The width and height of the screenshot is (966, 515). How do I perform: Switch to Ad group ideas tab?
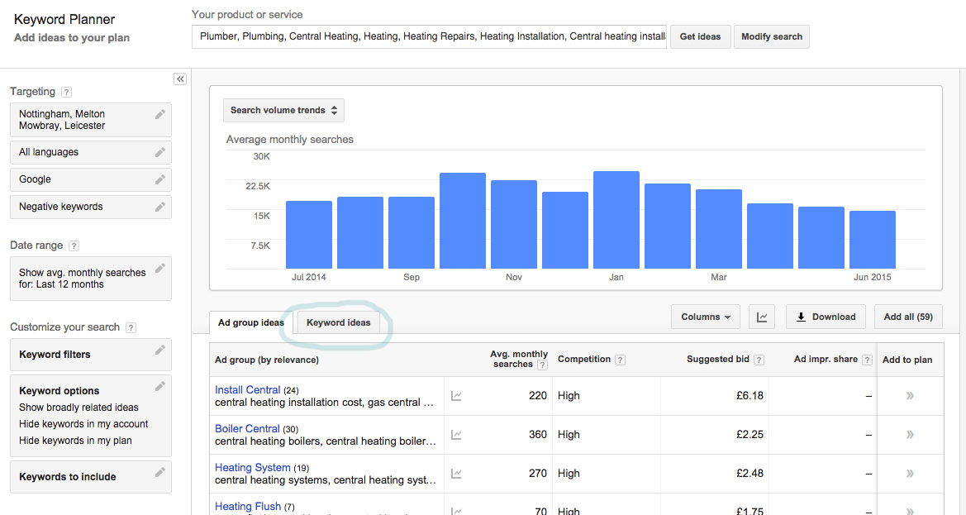pyautogui.click(x=251, y=322)
